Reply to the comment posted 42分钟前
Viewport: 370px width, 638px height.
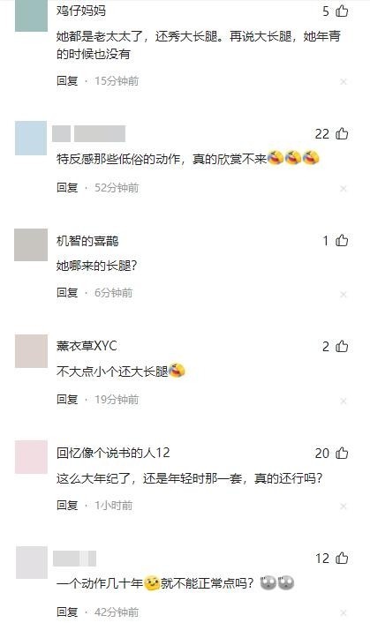coord(67,612)
